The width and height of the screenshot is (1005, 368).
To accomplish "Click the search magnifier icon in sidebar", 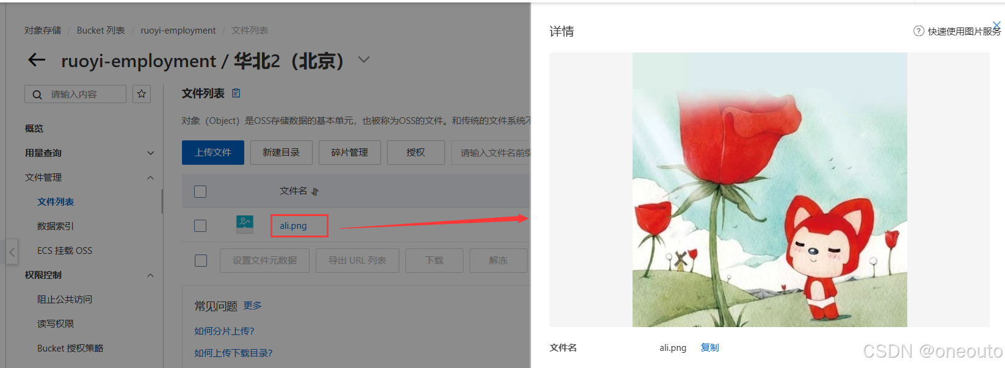I will pos(37,95).
